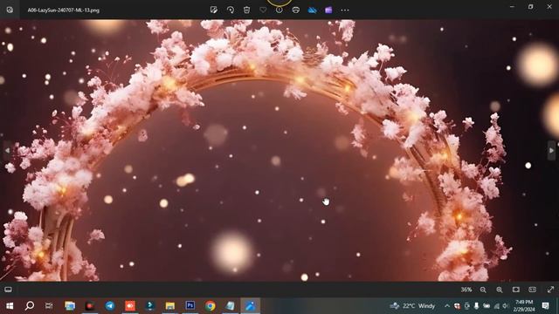Mark the photo as favorite with heart
The height and width of the screenshot is (314, 559).
[263, 10]
